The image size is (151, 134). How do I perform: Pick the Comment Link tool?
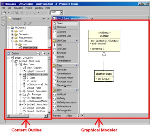point(65,36)
